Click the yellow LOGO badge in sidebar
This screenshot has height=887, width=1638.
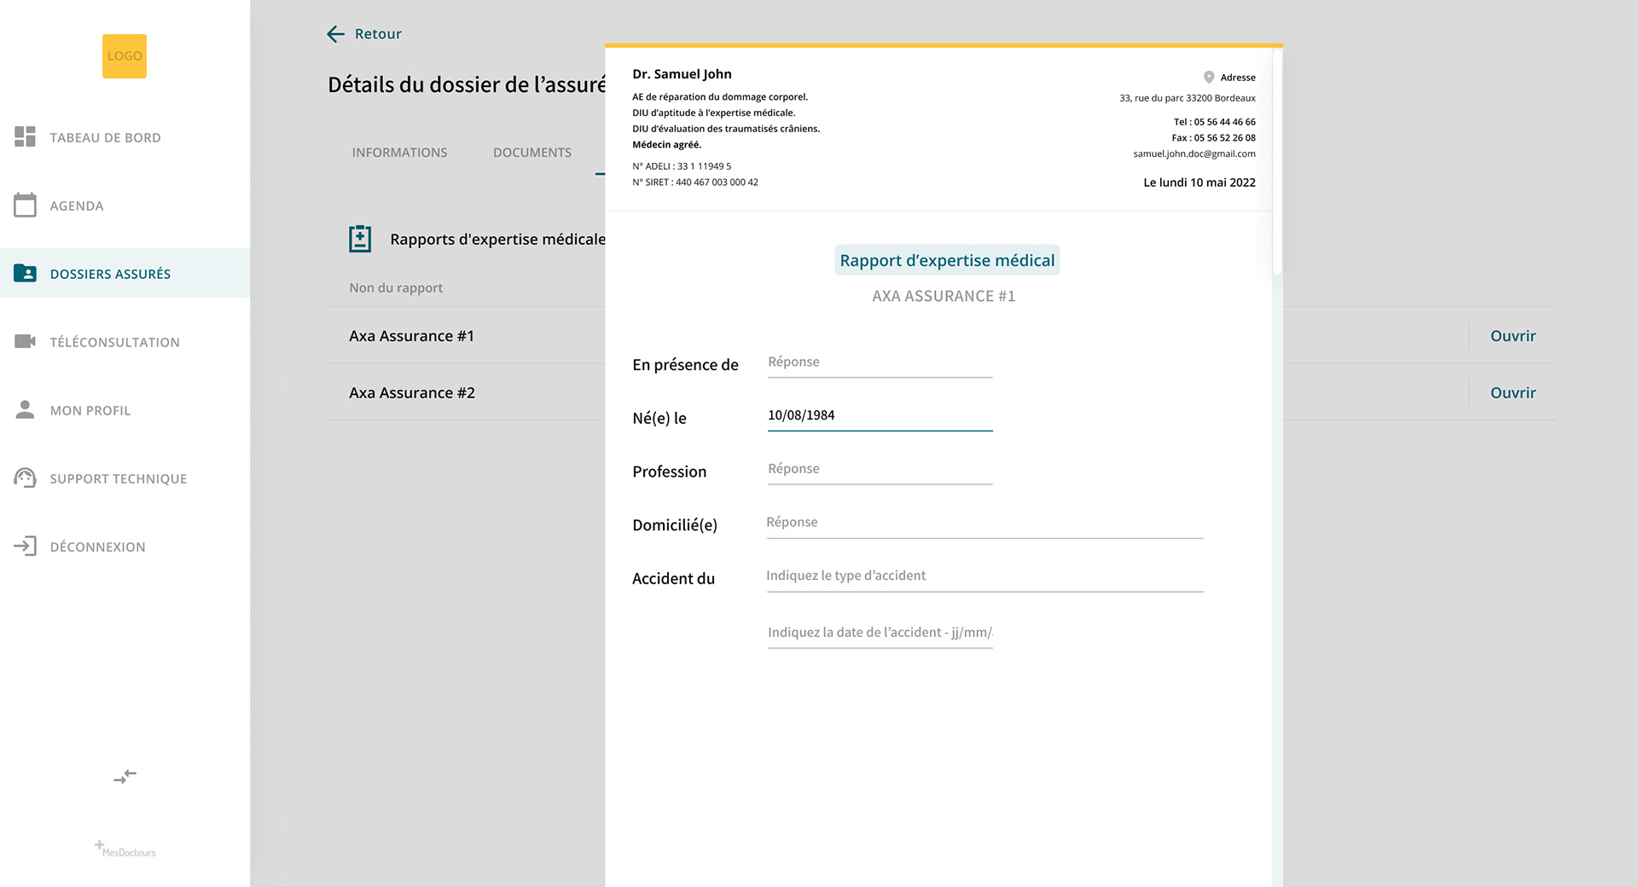125,56
